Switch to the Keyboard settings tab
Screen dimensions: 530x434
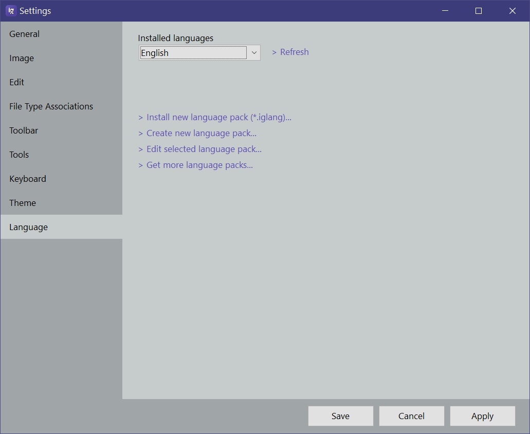61,179
